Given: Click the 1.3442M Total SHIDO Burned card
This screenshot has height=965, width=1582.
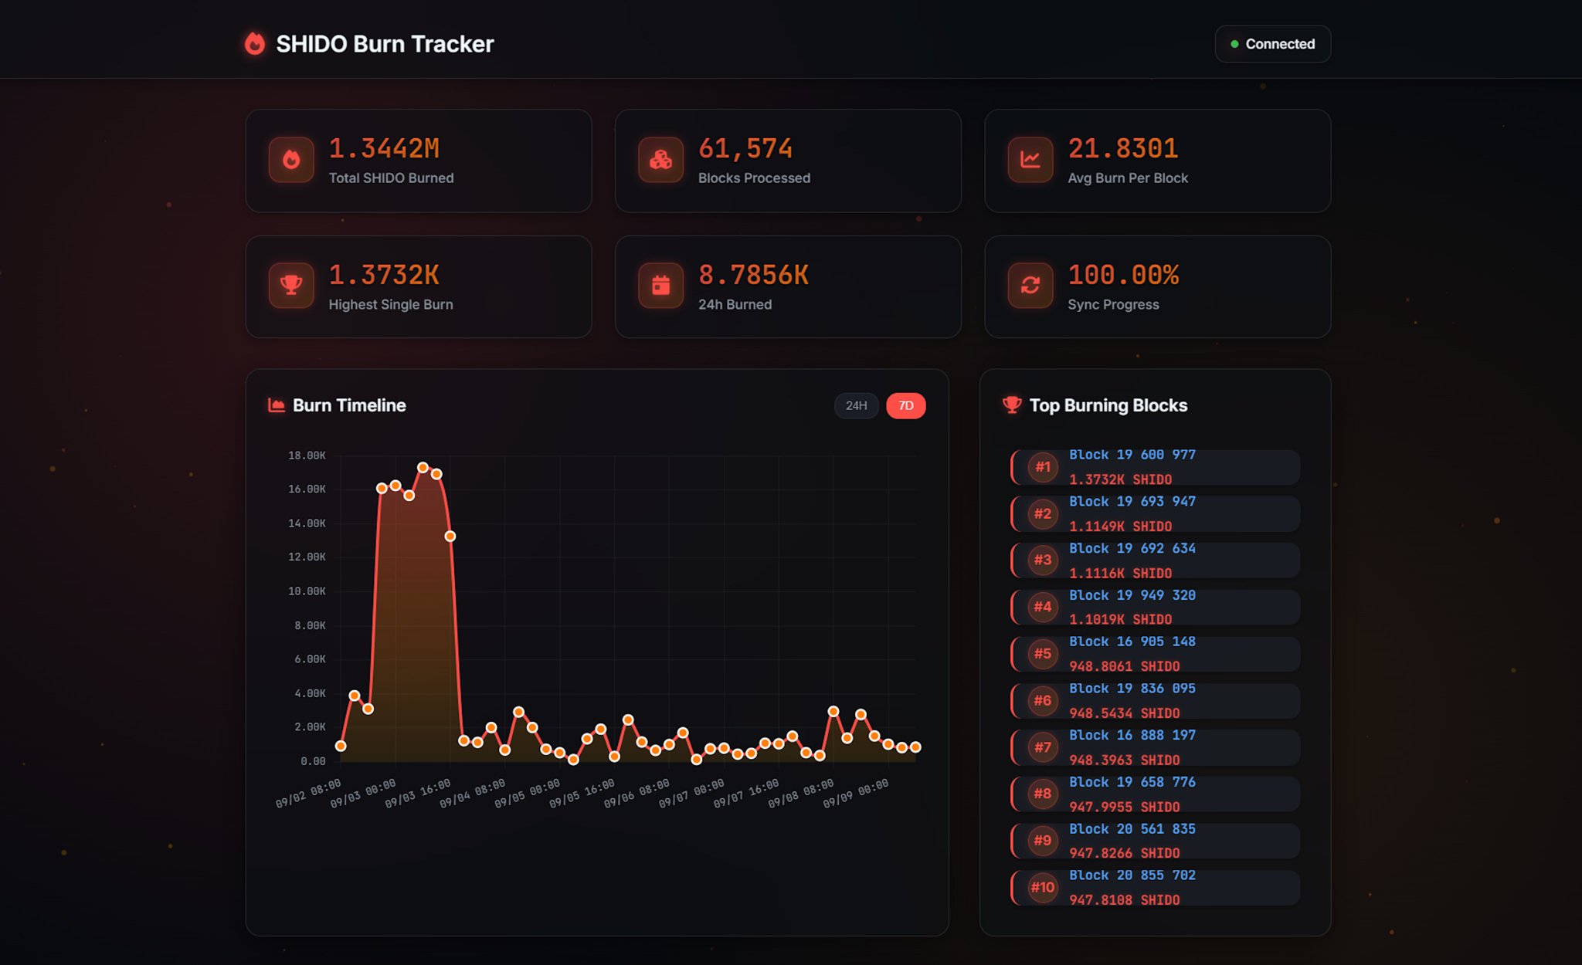Looking at the screenshot, I should [419, 161].
